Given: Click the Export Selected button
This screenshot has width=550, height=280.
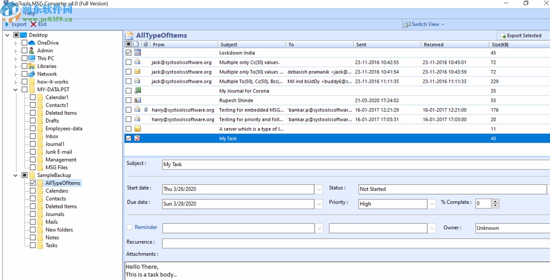Looking at the screenshot, I should click(523, 35).
